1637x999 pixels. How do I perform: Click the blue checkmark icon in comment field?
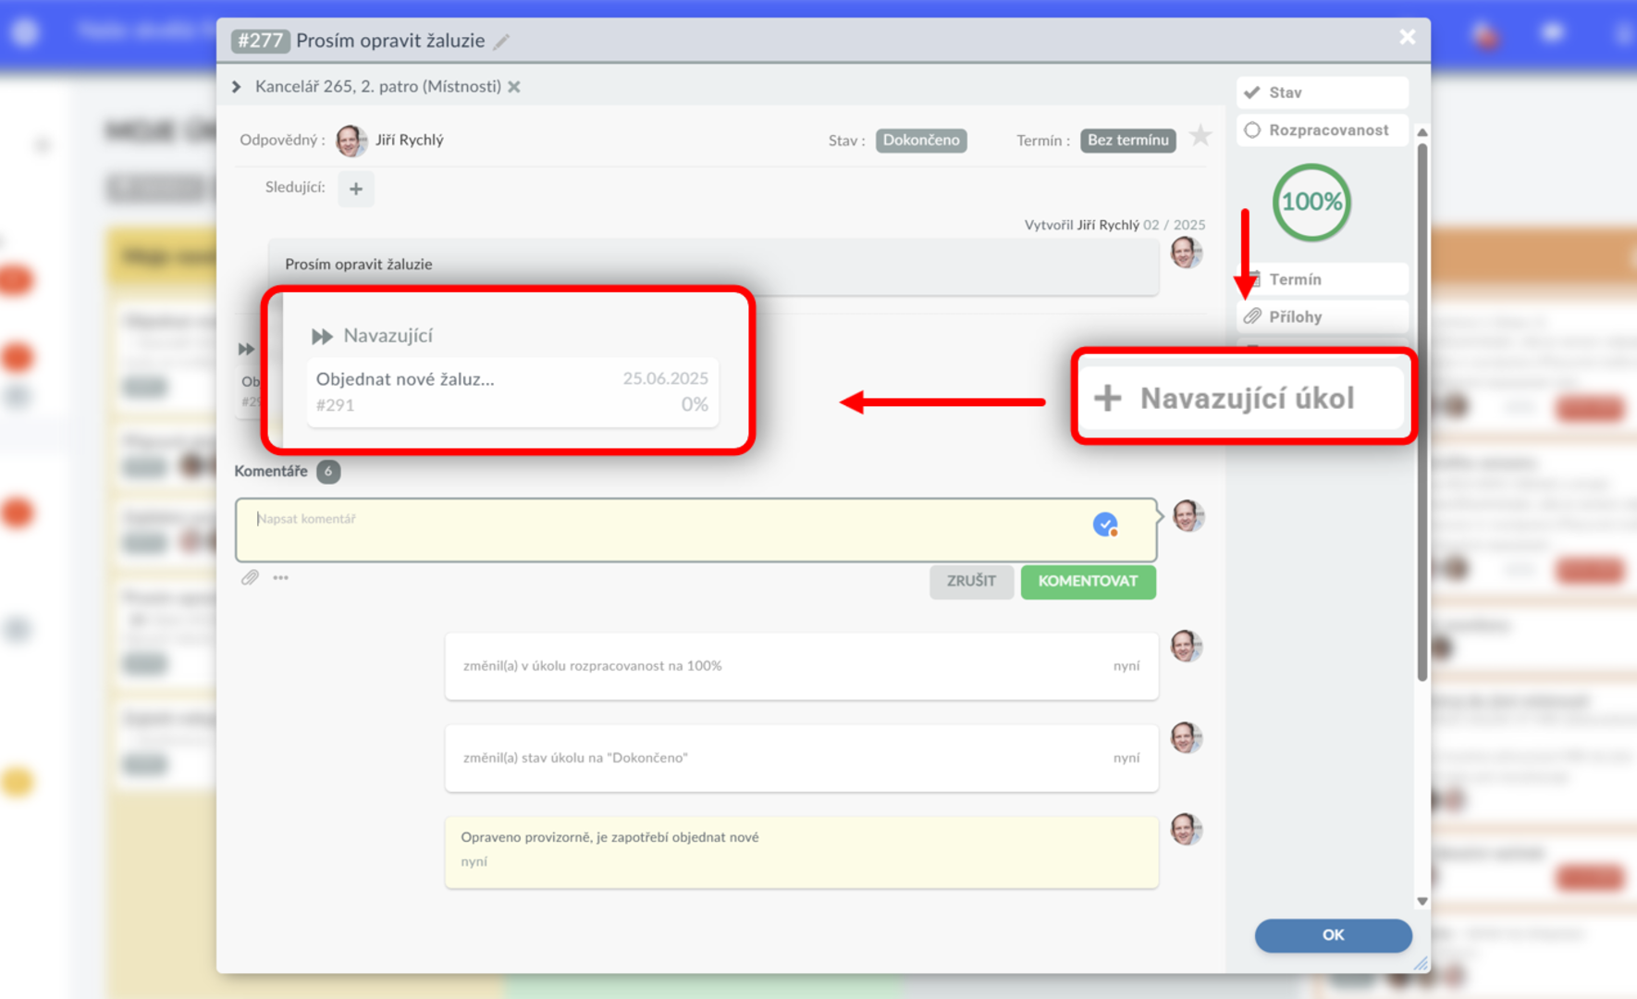(x=1105, y=524)
